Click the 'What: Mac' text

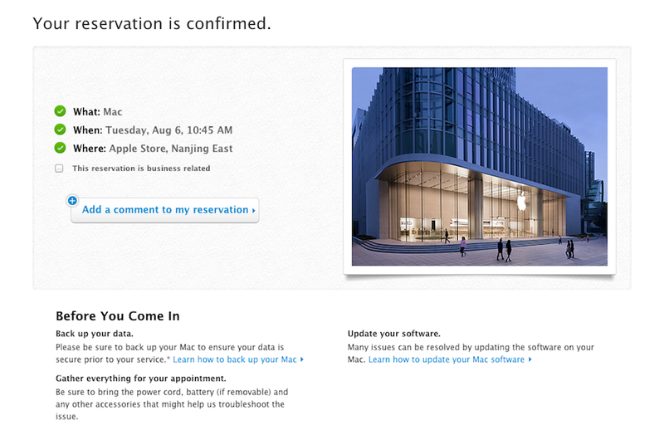tap(98, 112)
